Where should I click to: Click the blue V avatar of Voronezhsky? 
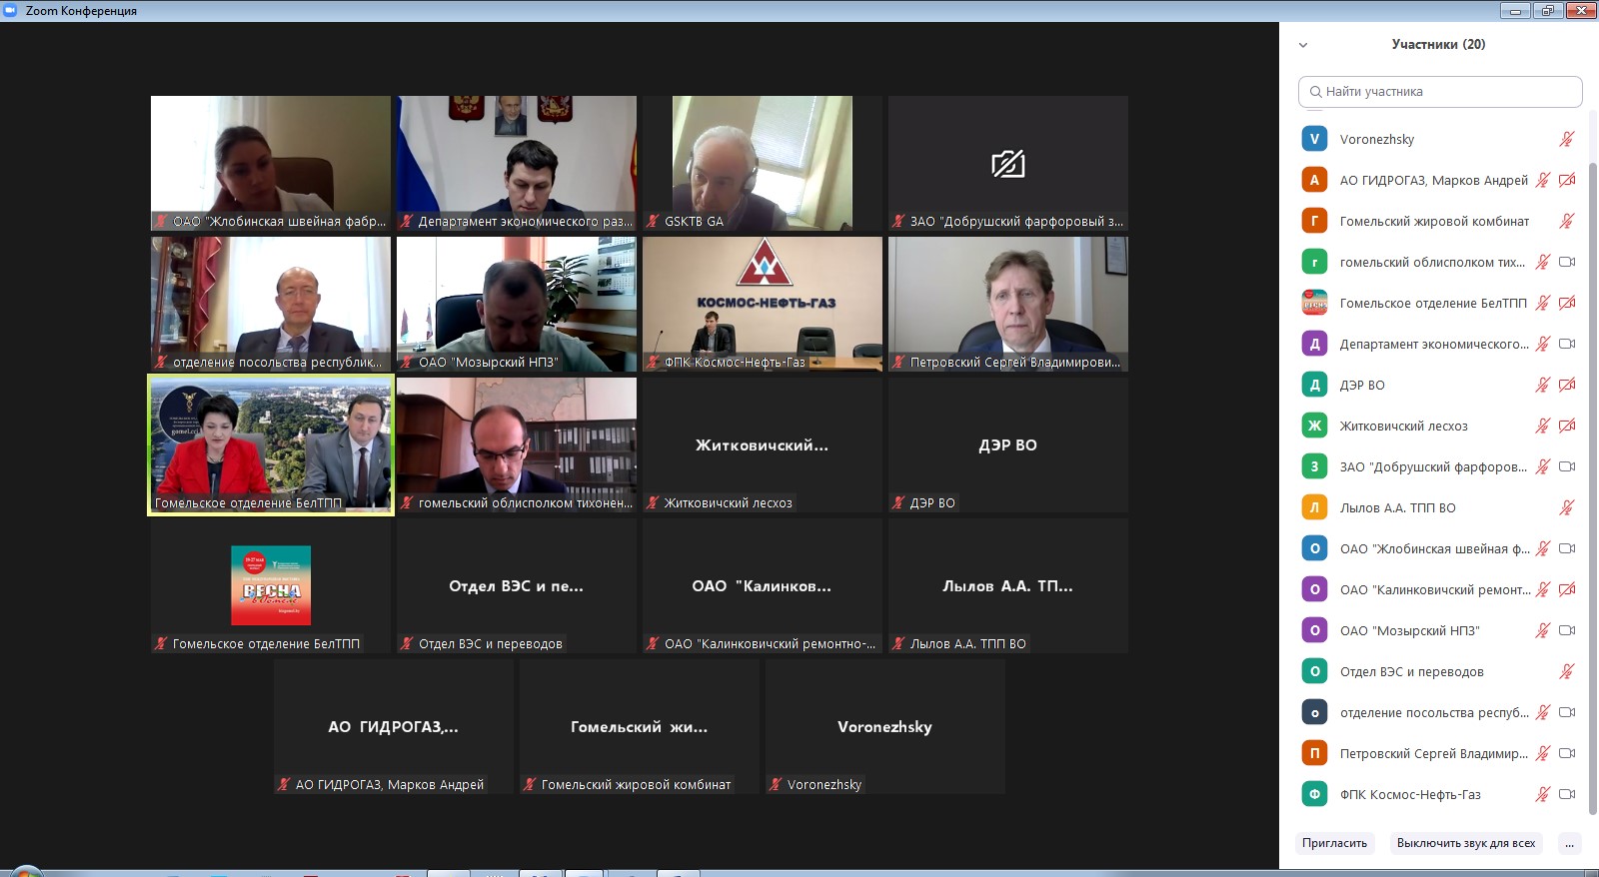point(1314,140)
